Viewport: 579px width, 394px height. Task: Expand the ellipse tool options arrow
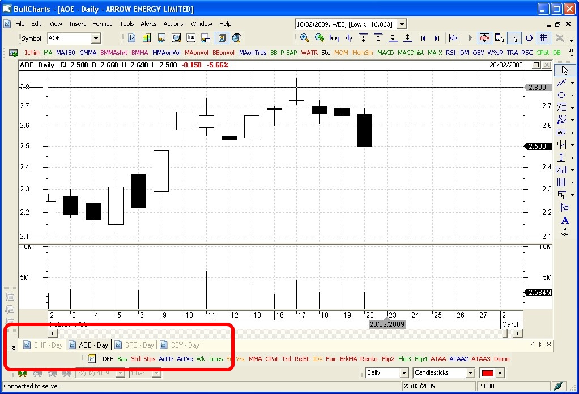(x=572, y=96)
